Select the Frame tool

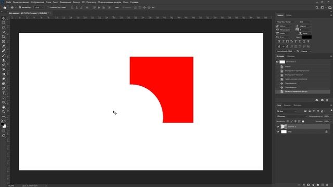point(4,42)
